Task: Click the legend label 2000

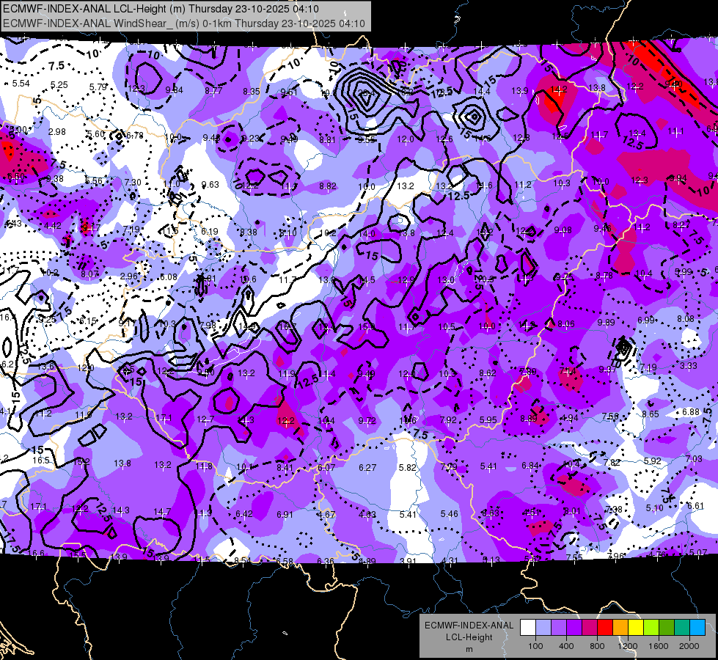Action: tap(689, 646)
